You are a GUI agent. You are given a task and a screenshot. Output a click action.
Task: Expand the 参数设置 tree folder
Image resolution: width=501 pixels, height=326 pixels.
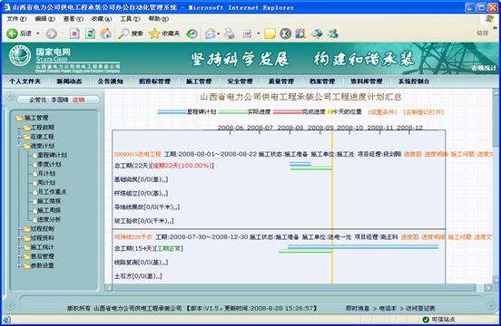coord(19,265)
